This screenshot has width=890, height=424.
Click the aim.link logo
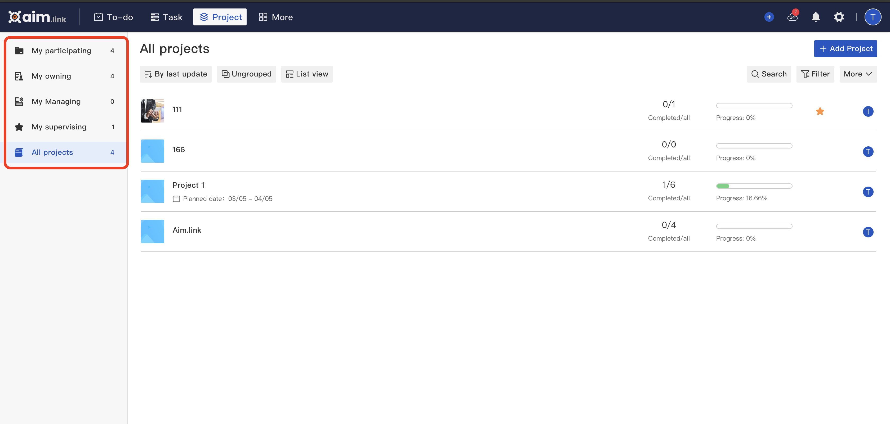[x=37, y=17]
